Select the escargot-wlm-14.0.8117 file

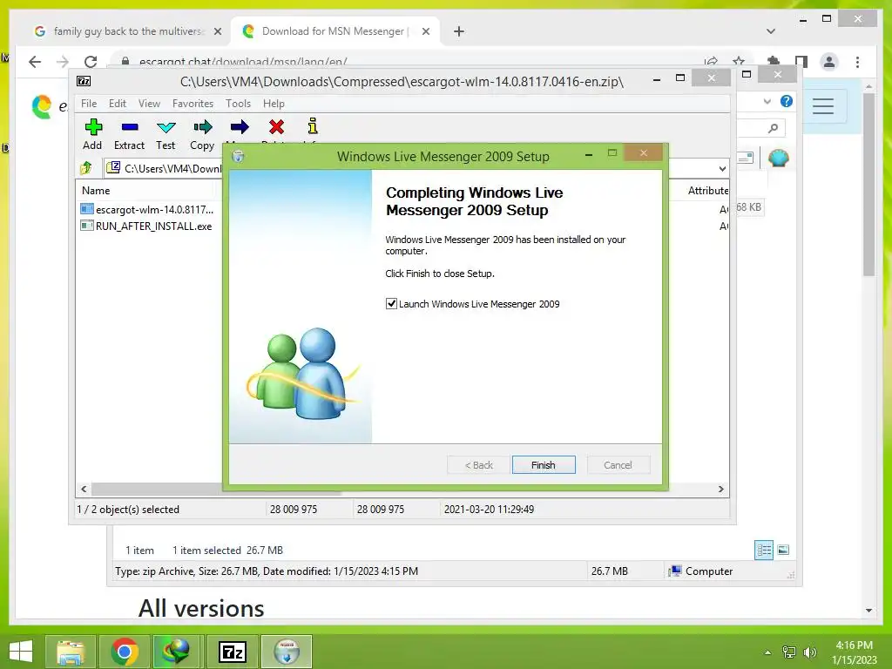[148, 209]
